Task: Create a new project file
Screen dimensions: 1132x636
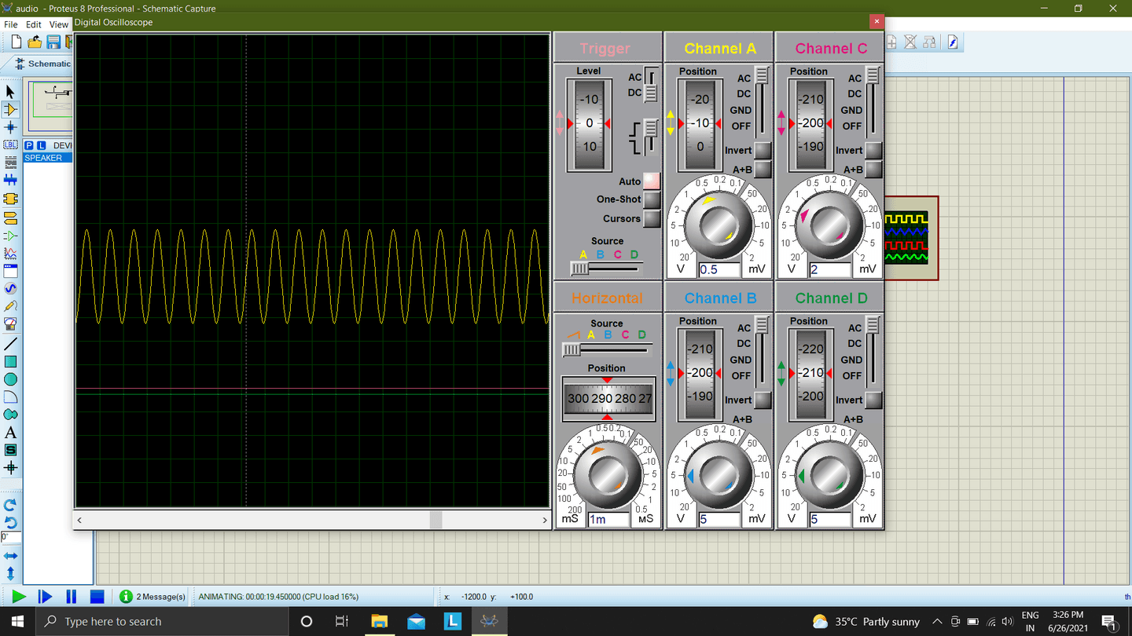Action: (16, 42)
